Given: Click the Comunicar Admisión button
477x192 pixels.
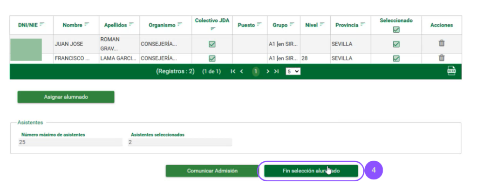Looking at the screenshot, I should pos(212,171).
